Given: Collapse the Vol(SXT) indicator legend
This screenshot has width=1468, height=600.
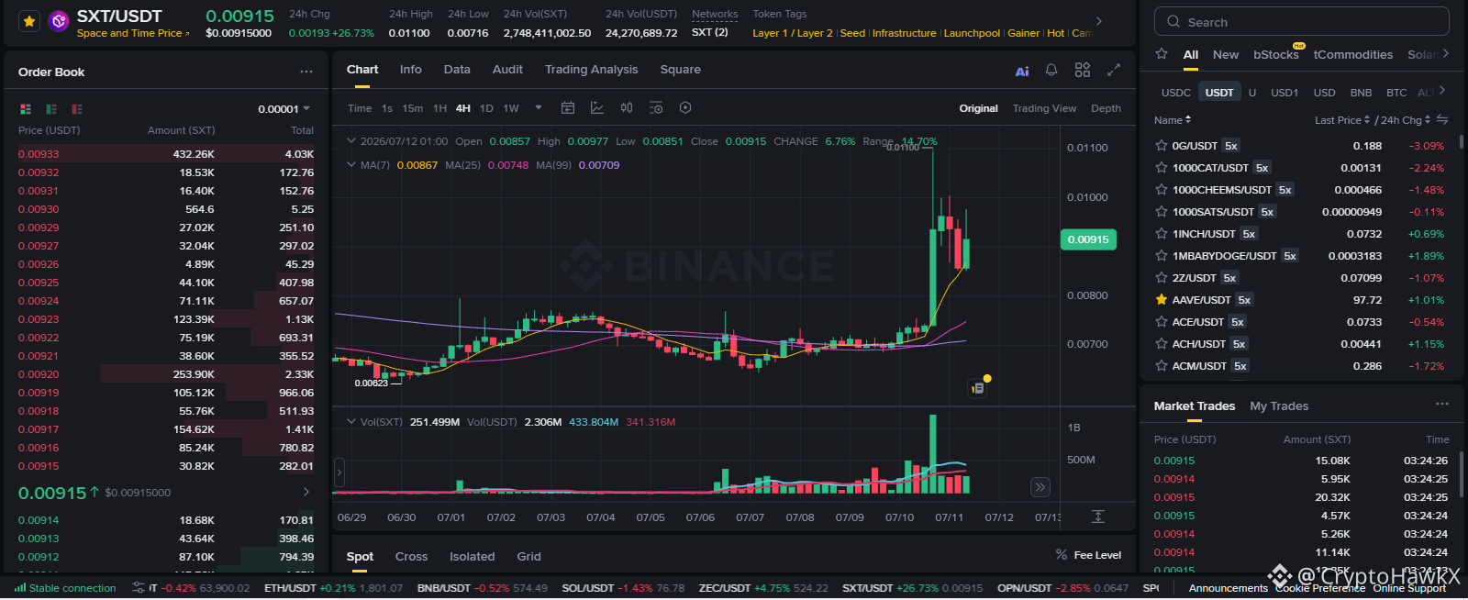Looking at the screenshot, I should pos(351,422).
